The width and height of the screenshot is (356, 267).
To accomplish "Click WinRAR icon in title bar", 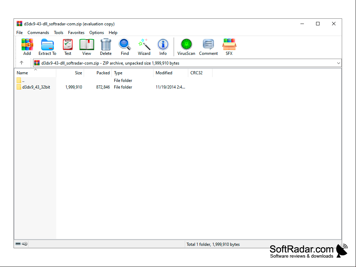I will (19, 24).
